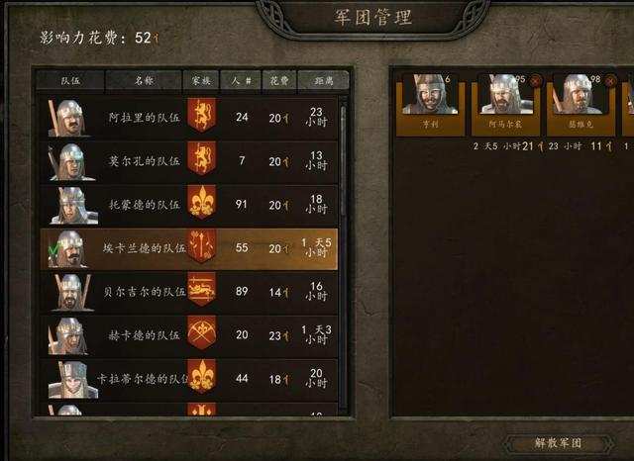Viewport: 634px width, 461px height.
Task: Select the 6-troop leader portrait card
Action: coord(430,104)
